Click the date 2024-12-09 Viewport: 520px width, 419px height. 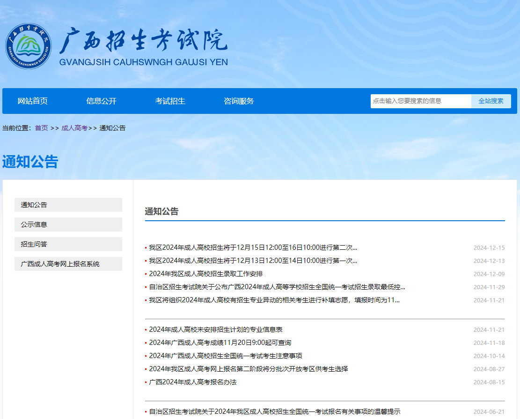(x=489, y=274)
